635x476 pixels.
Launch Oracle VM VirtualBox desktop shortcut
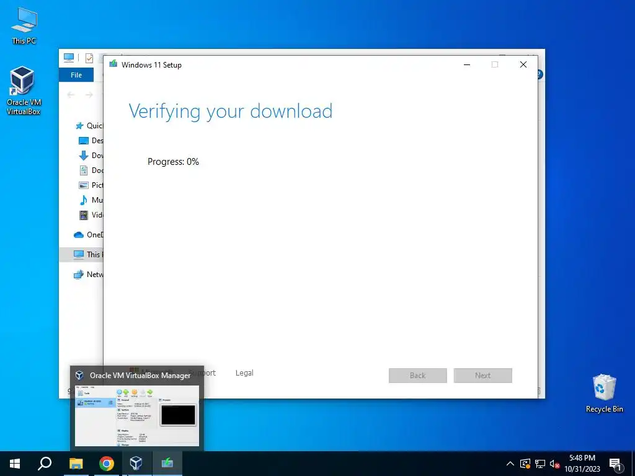click(x=23, y=90)
